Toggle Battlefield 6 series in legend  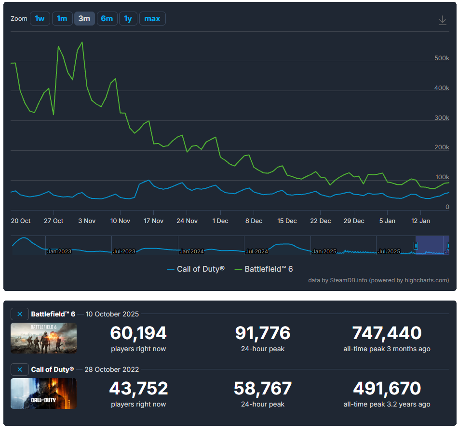[264, 269]
